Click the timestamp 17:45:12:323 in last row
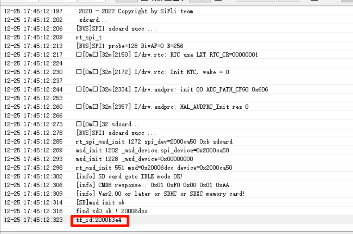The image size is (353, 234). (x=33, y=220)
